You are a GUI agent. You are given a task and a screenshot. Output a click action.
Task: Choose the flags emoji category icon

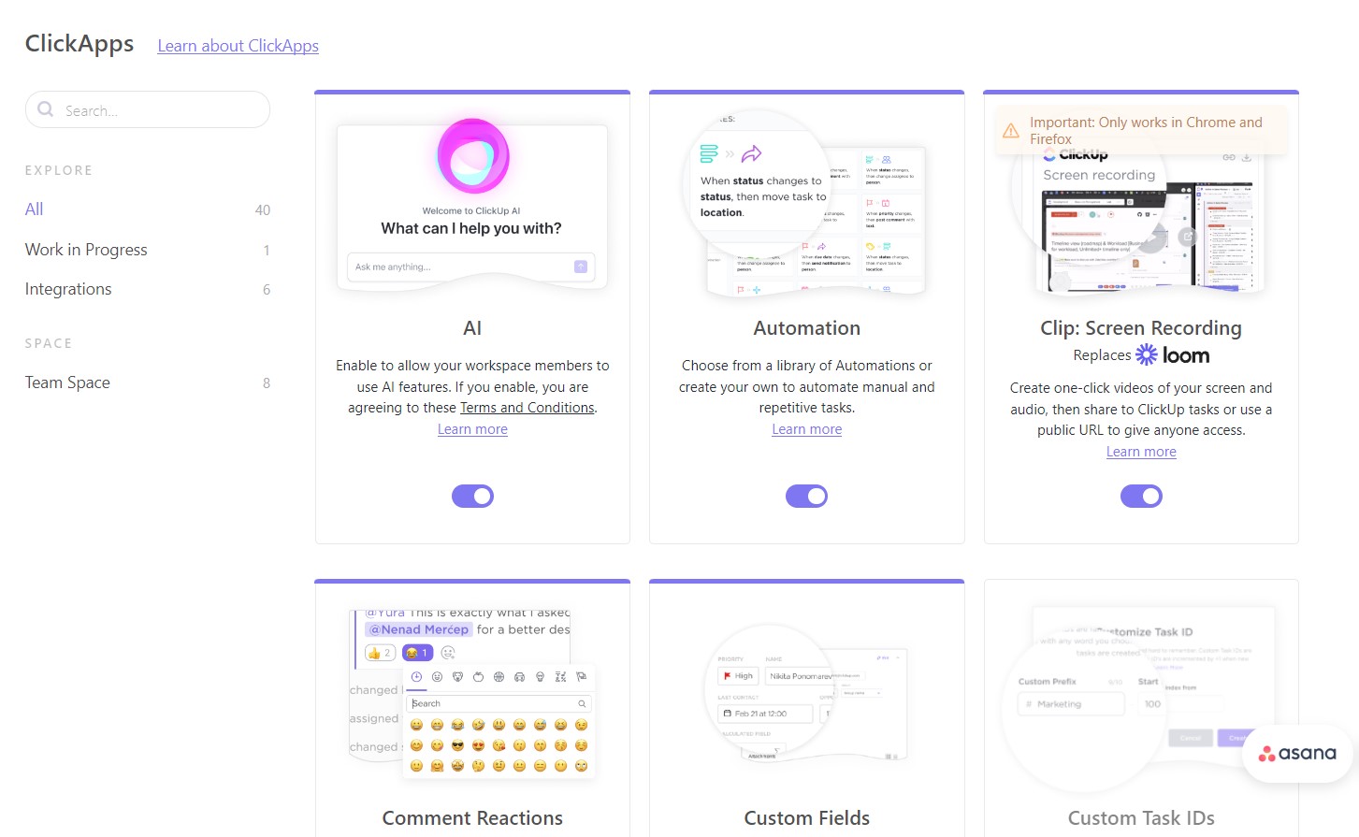[x=581, y=677]
